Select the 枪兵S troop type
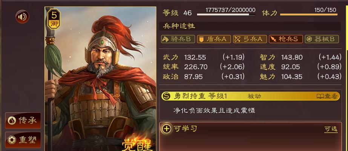This screenshot has width=348, height=151. pos(286,39)
